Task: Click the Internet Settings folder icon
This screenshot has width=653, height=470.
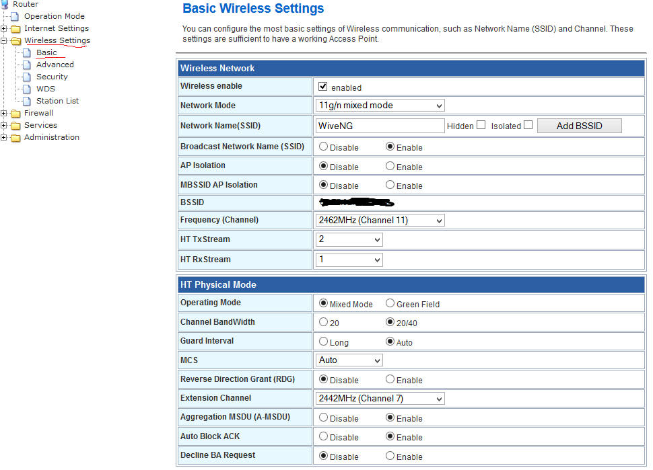Action: coord(15,28)
